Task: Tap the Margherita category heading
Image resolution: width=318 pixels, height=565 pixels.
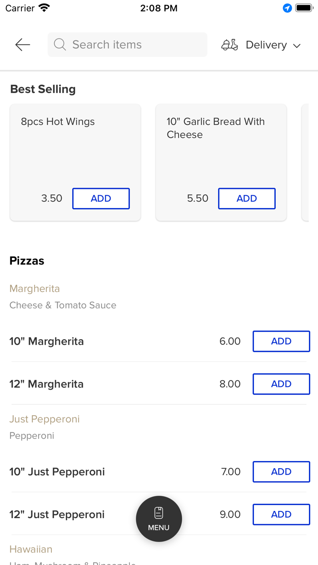Action: tap(35, 288)
